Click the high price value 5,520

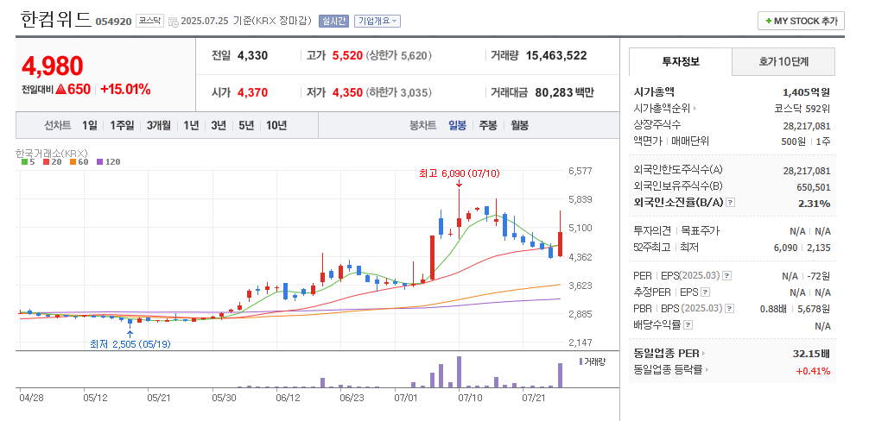tap(347, 55)
